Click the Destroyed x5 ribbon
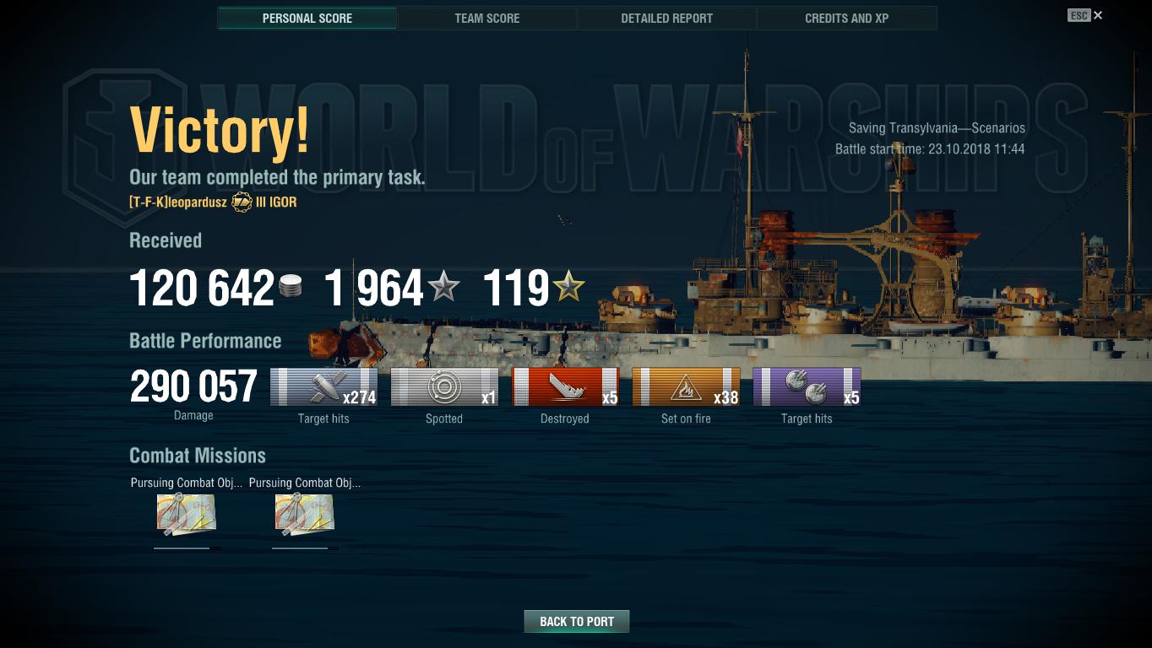Viewport: 1152px width, 648px height. click(565, 387)
